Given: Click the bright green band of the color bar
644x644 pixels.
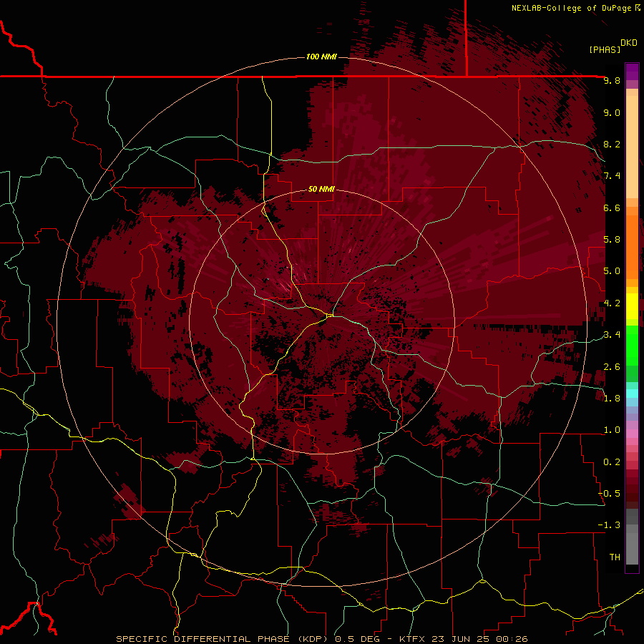Looking at the screenshot, I should tap(632, 344).
